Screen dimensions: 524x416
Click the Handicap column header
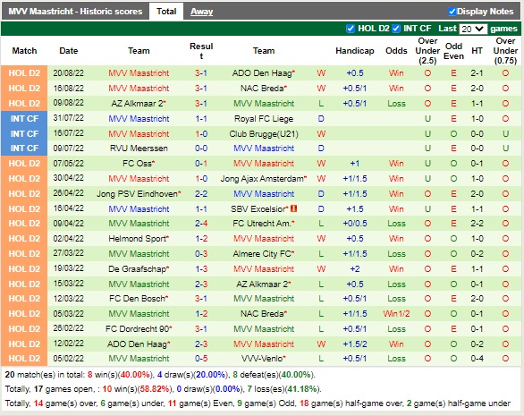355,51
